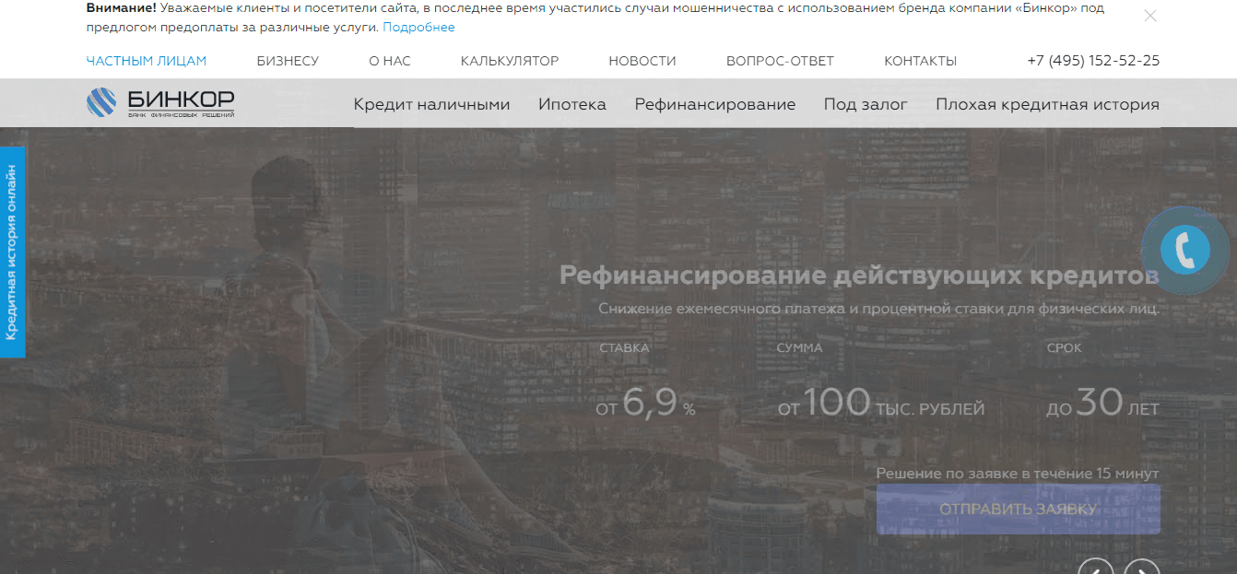
Task: Open the Бизнесу section
Action: click(x=288, y=61)
